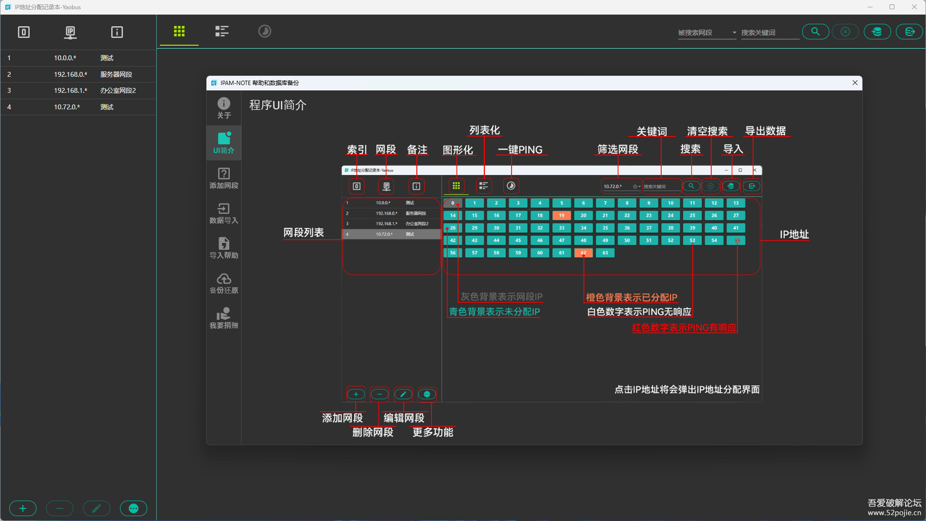Select the 192.168.0.* 服务器网段 row

(78, 74)
